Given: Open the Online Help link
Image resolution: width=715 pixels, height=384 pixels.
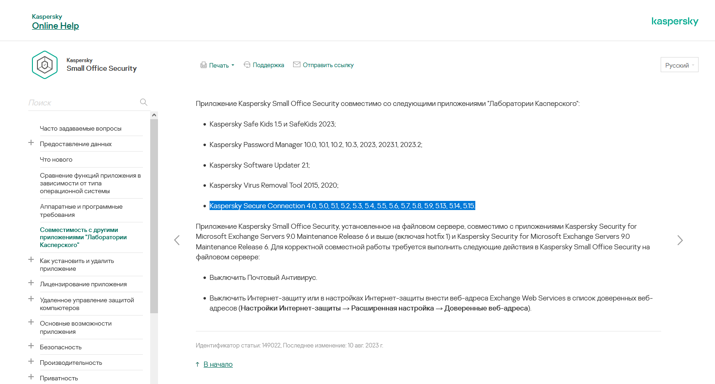Looking at the screenshot, I should pyautogui.click(x=55, y=26).
